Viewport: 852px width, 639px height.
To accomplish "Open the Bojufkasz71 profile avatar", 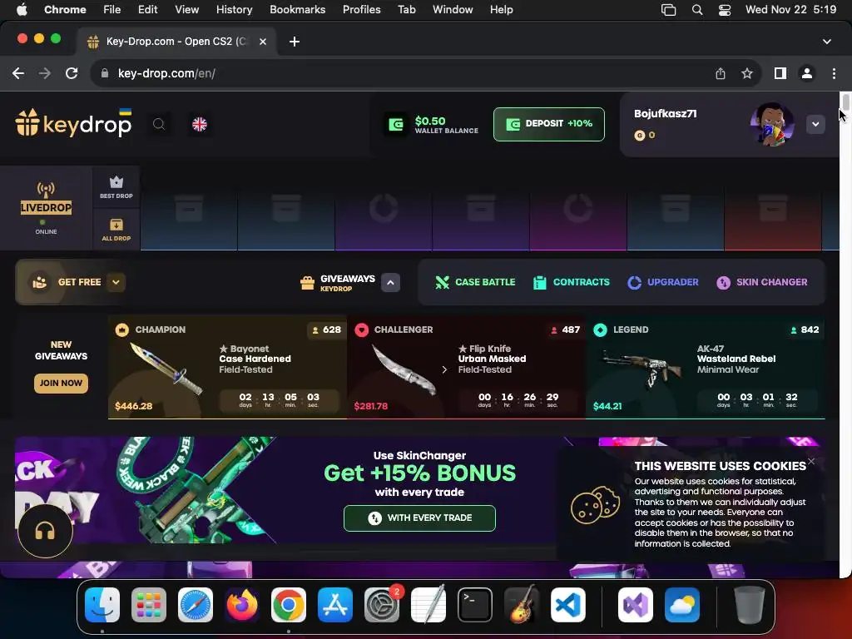I will pyautogui.click(x=771, y=125).
